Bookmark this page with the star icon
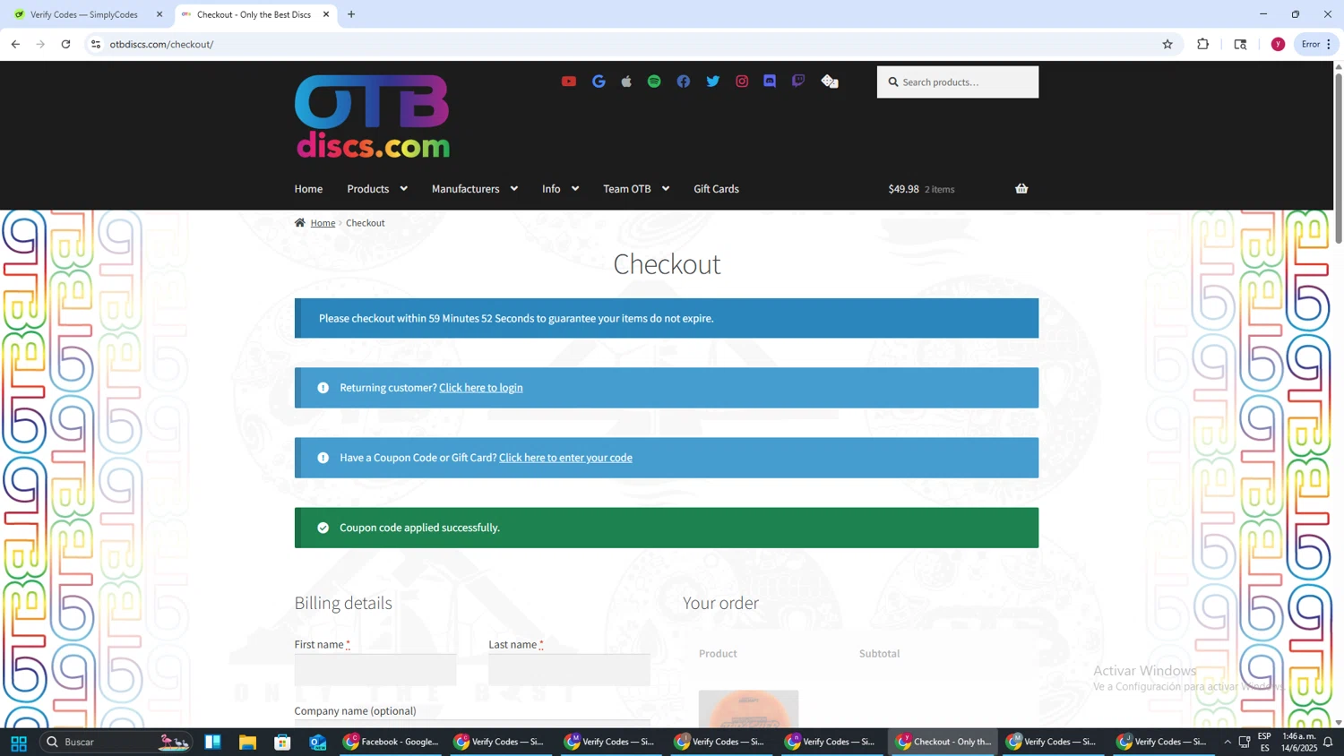This screenshot has width=1344, height=756. 1167,44
